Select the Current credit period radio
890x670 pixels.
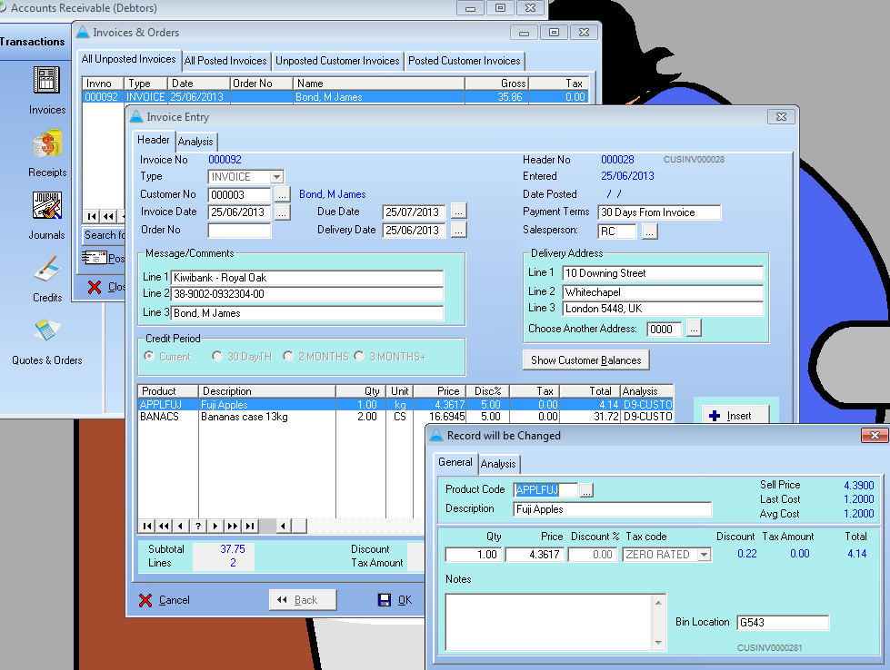(x=149, y=357)
